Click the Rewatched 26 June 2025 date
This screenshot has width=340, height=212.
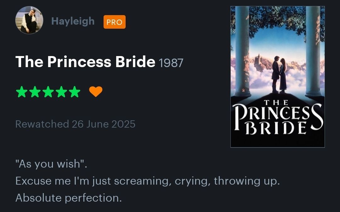coord(75,124)
